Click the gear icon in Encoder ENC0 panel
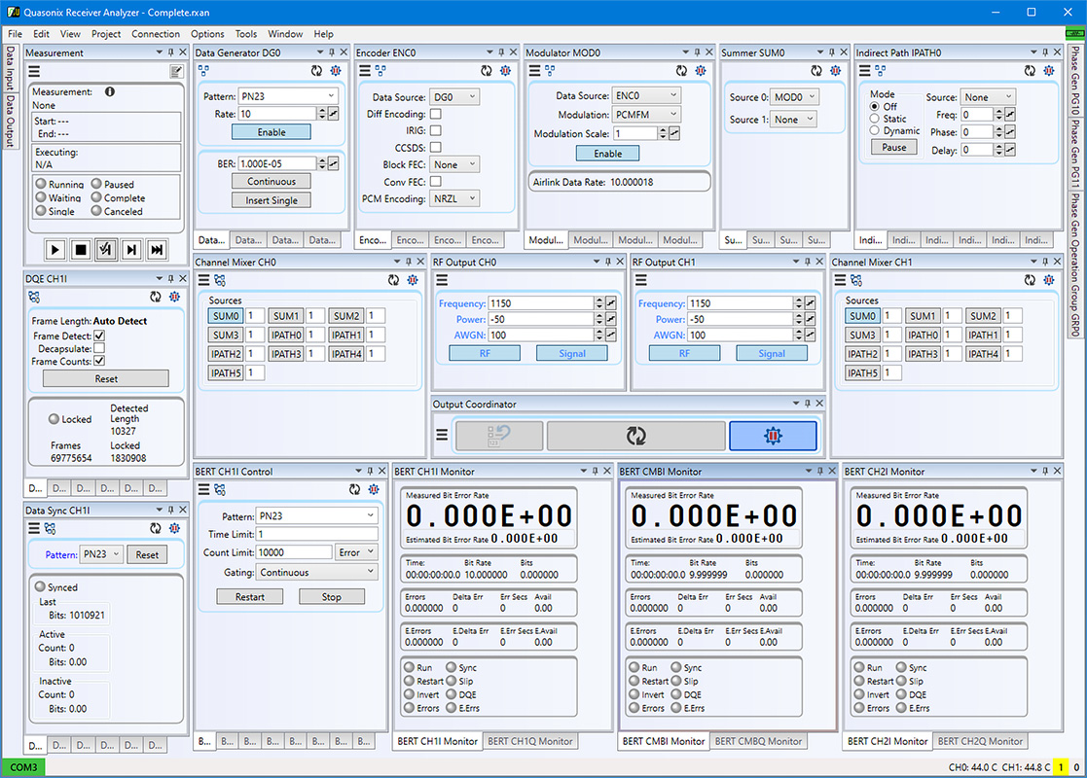This screenshot has width=1087, height=778. 504,71
